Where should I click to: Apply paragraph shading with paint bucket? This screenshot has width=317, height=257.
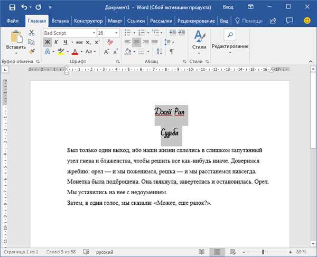[128, 52]
